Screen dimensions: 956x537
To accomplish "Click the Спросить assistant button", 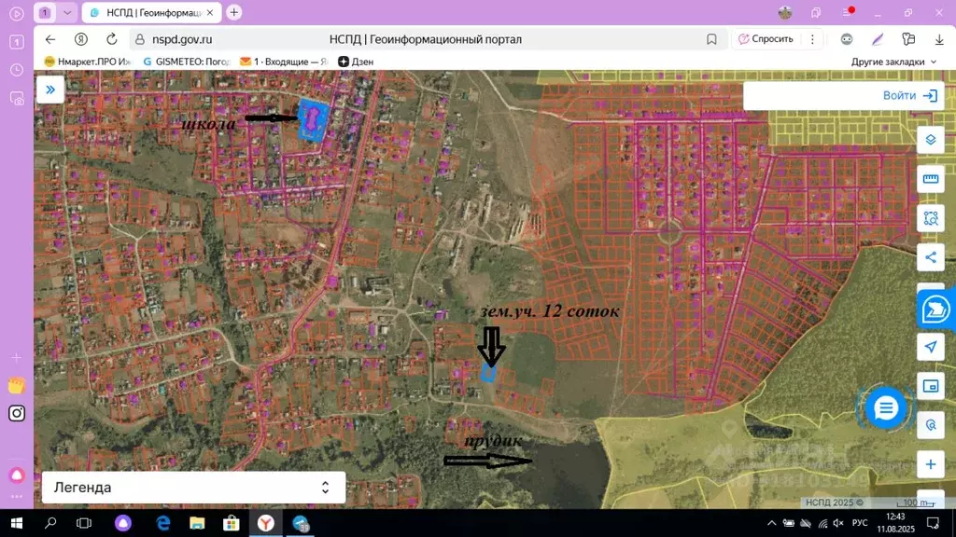I will (x=766, y=39).
